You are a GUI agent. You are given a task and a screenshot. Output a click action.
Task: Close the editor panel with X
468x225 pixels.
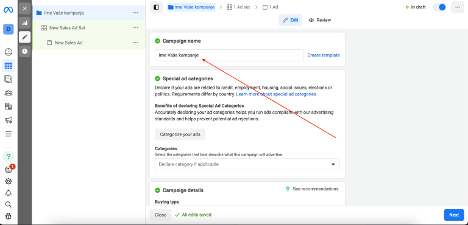click(25, 9)
